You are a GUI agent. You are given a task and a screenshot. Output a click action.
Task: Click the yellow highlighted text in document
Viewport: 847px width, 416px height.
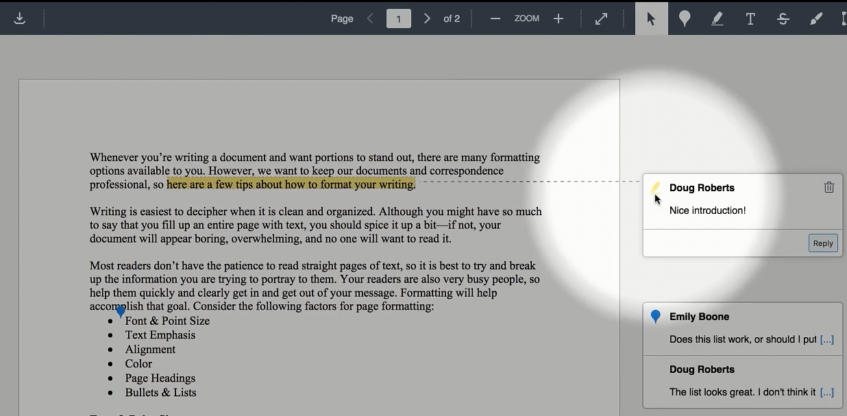(x=291, y=184)
